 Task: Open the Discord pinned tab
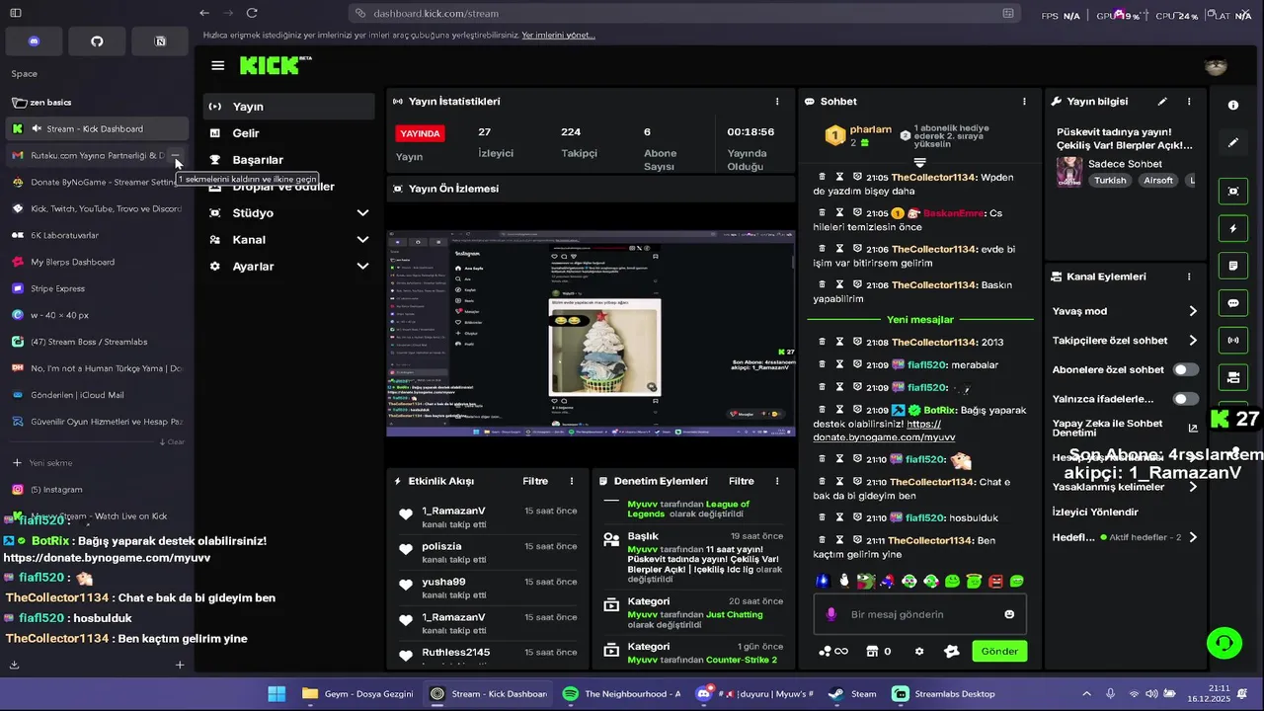tap(35, 40)
